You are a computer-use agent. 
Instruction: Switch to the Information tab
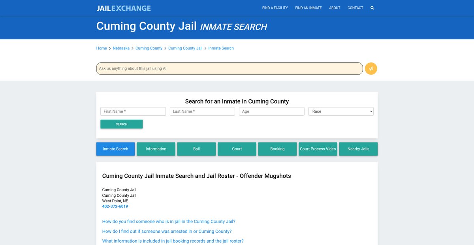[x=156, y=149]
